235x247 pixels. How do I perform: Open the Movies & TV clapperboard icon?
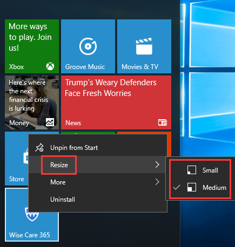(144, 46)
